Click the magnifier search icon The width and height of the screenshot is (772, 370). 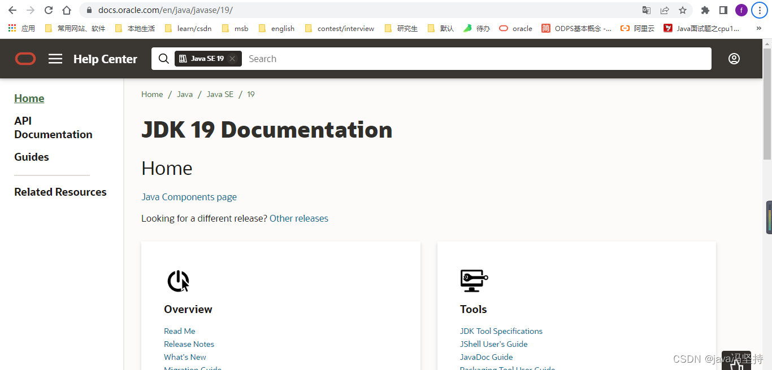pos(163,59)
